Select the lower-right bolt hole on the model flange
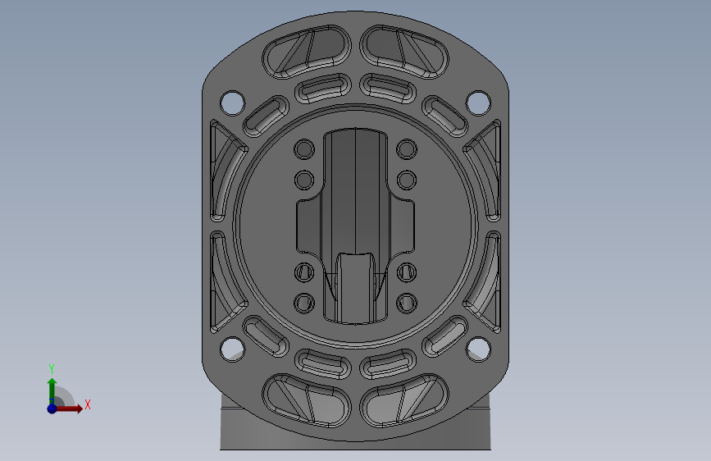 (x=478, y=349)
